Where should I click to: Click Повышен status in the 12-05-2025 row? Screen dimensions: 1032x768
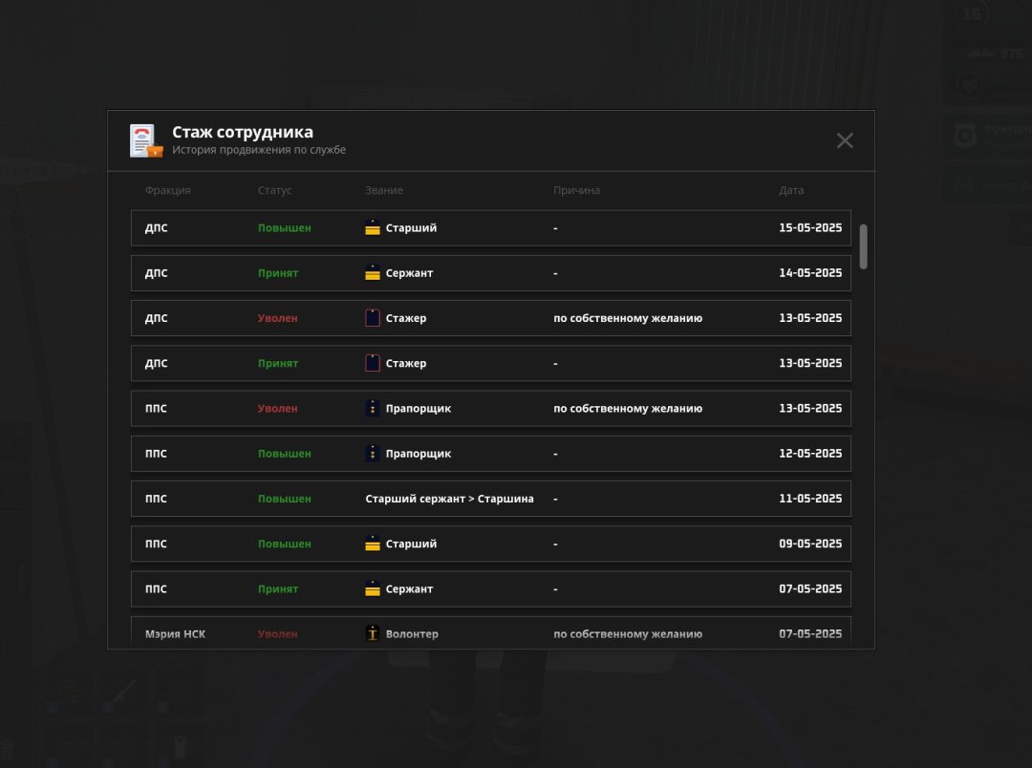[285, 454]
